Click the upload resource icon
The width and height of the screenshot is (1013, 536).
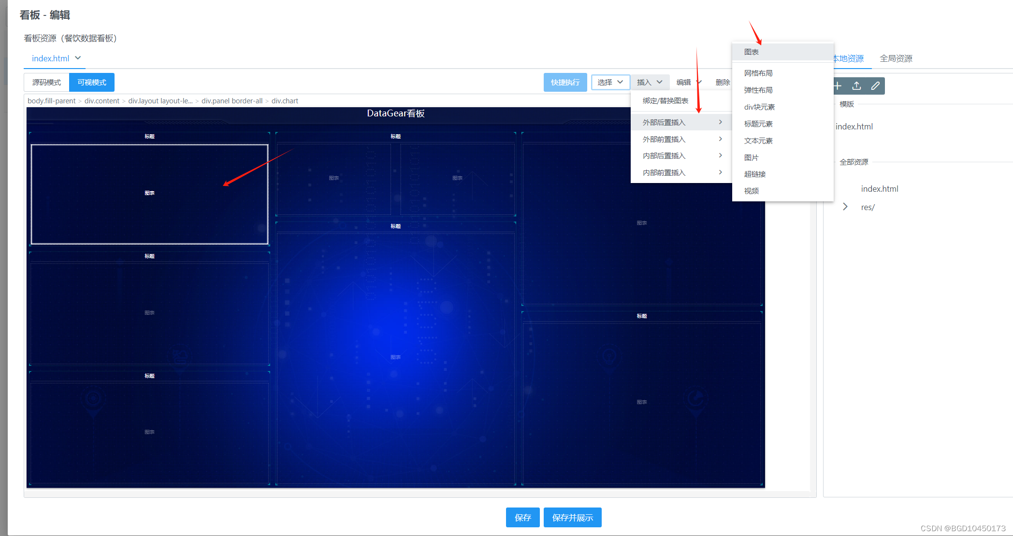tap(856, 85)
